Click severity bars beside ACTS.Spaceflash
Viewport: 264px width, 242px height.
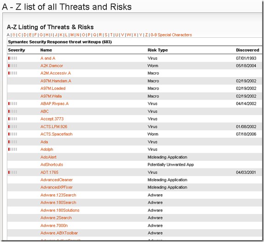coord(12,134)
